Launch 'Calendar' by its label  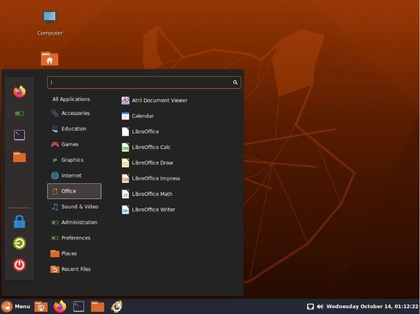click(x=143, y=116)
